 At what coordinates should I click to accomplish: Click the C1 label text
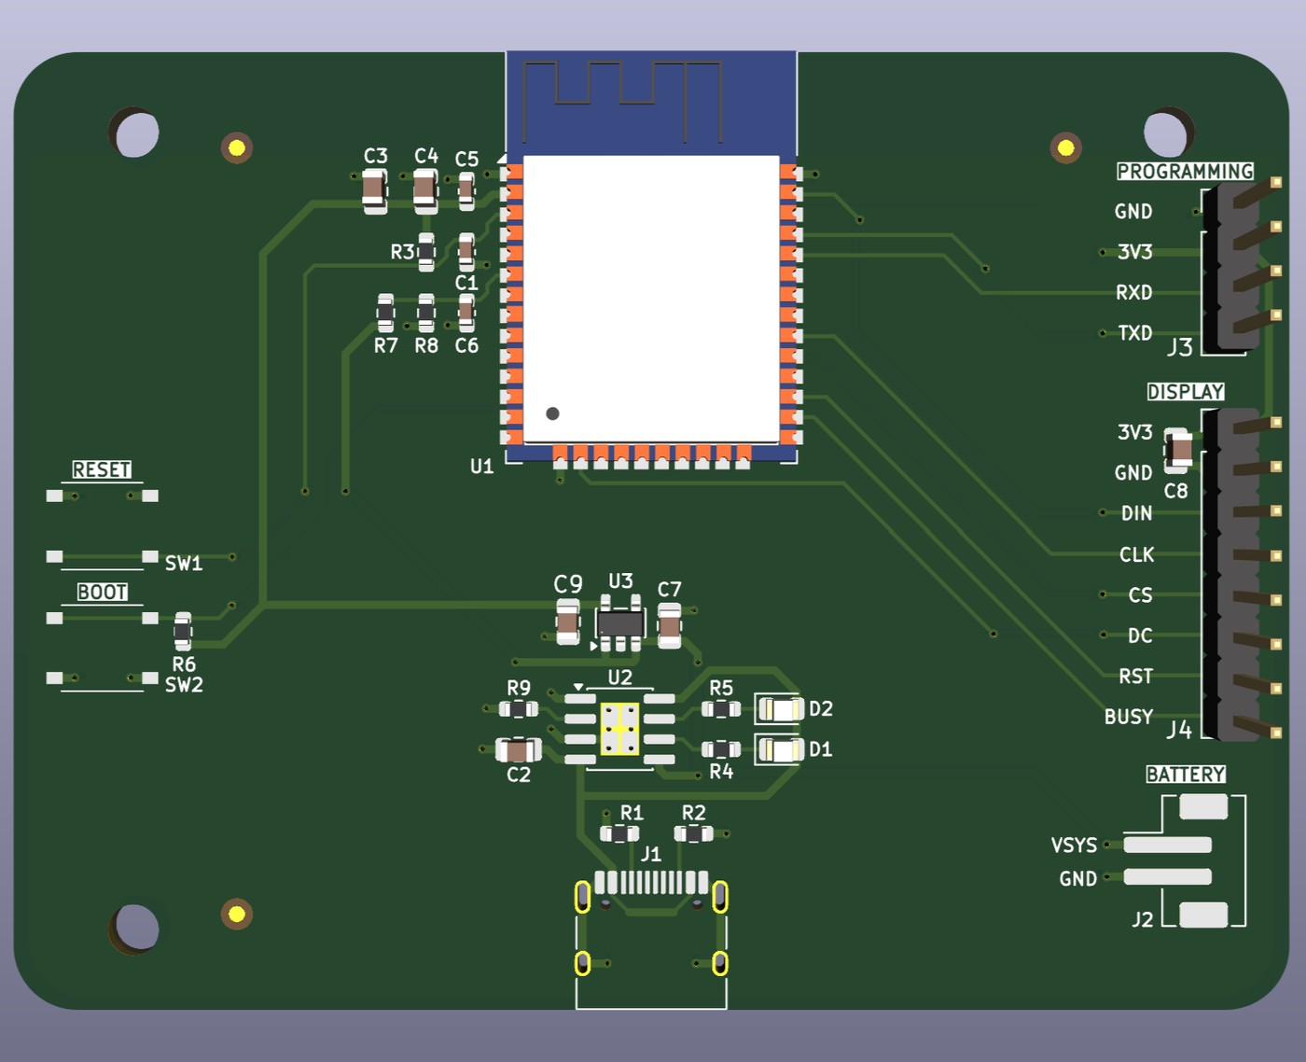(466, 283)
